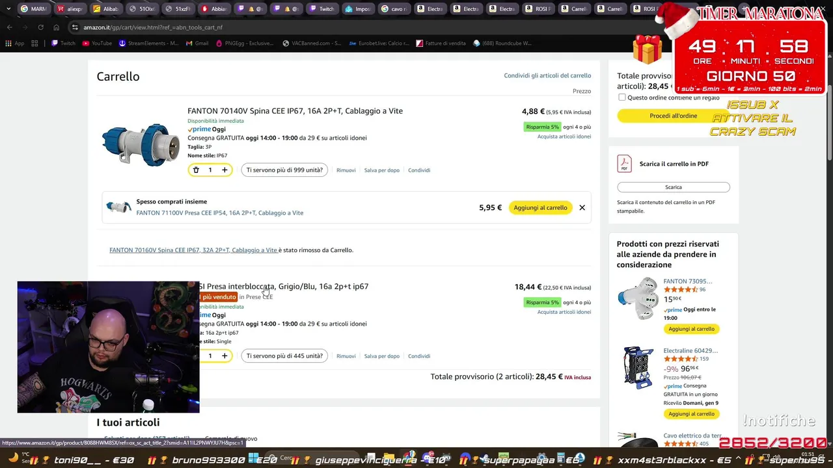Viewport: 833px width, 468px height.
Task: Go back to the previous page
Action: click(x=9, y=27)
